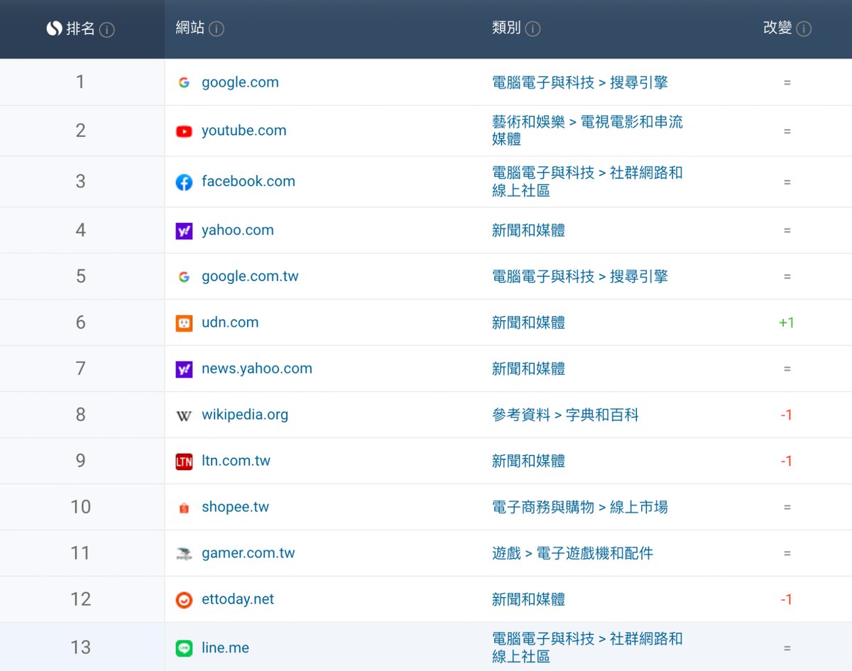The height and width of the screenshot is (671, 852).
Task: Click the wikipedia.org favicon icon
Action: (184, 415)
